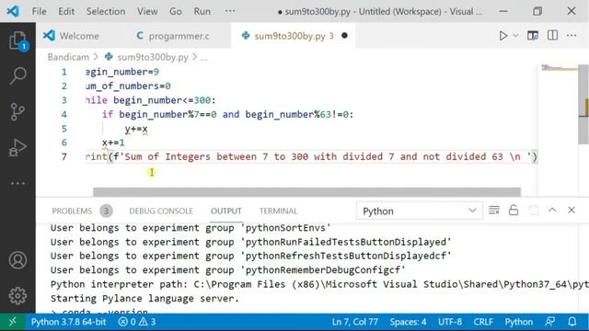Screen dimensions: 589x331
Task: Open the Python output channel dropdown
Action: click(420, 211)
